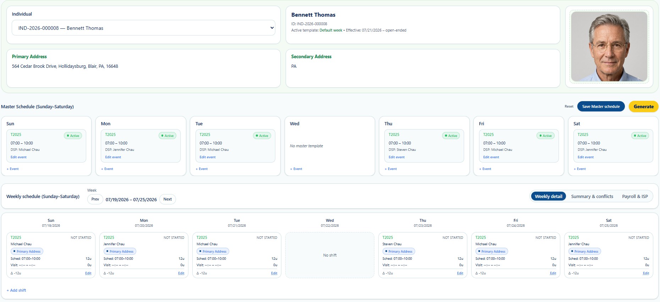The height and width of the screenshot is (302, 660).
Task: Click No master template text on Wed
Action: pyautogui.click(x=306, y=146)
